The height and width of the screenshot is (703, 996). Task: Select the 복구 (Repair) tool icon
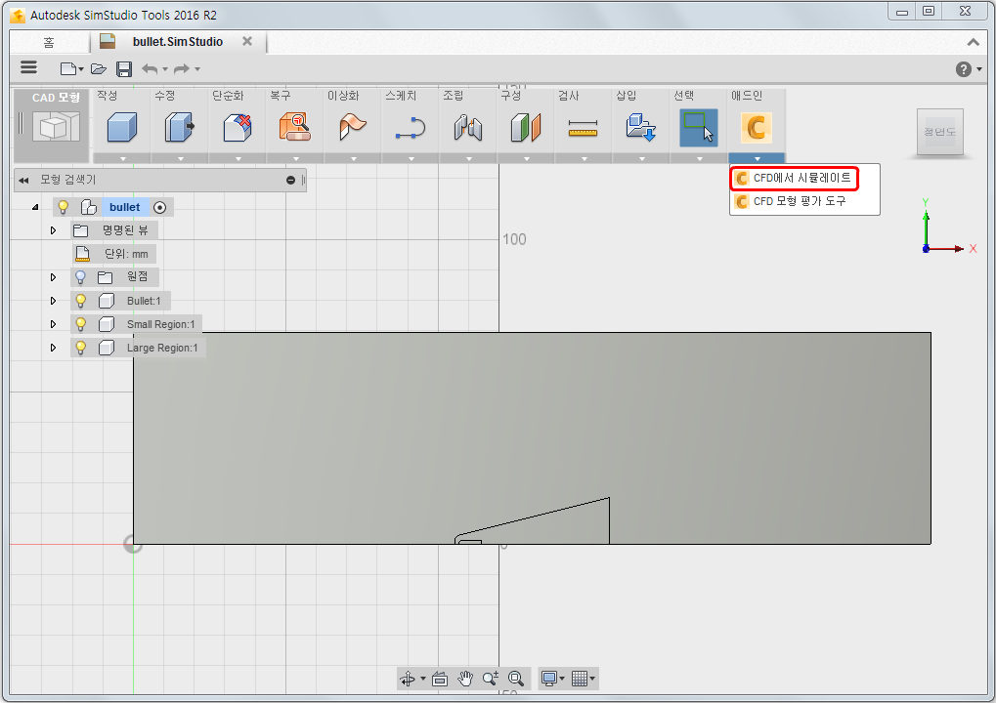tap(295, 128)
